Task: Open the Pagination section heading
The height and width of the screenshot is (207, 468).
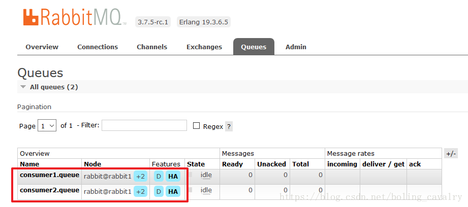Action: [x=34, y=107]
